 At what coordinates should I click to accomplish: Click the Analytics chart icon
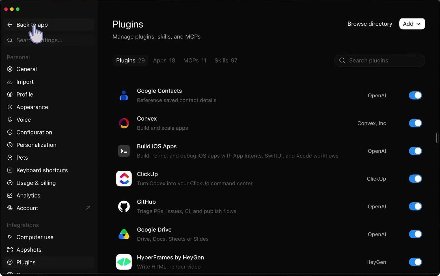point(10,195)
